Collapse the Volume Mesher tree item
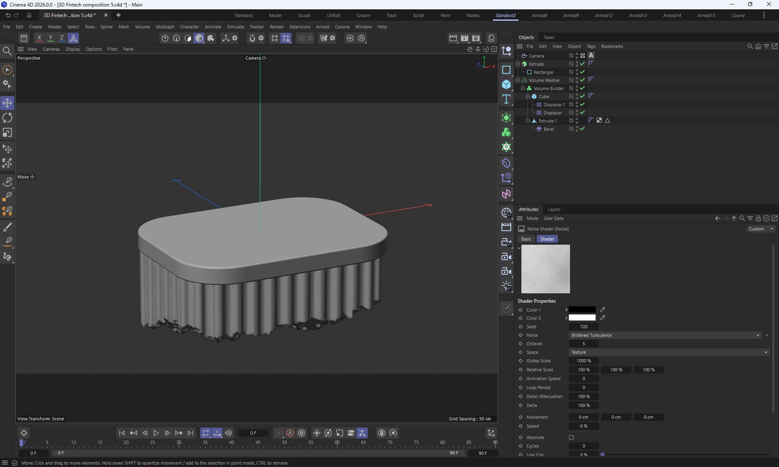This screenshot has height=467, width=779. [x=518, y=80]
